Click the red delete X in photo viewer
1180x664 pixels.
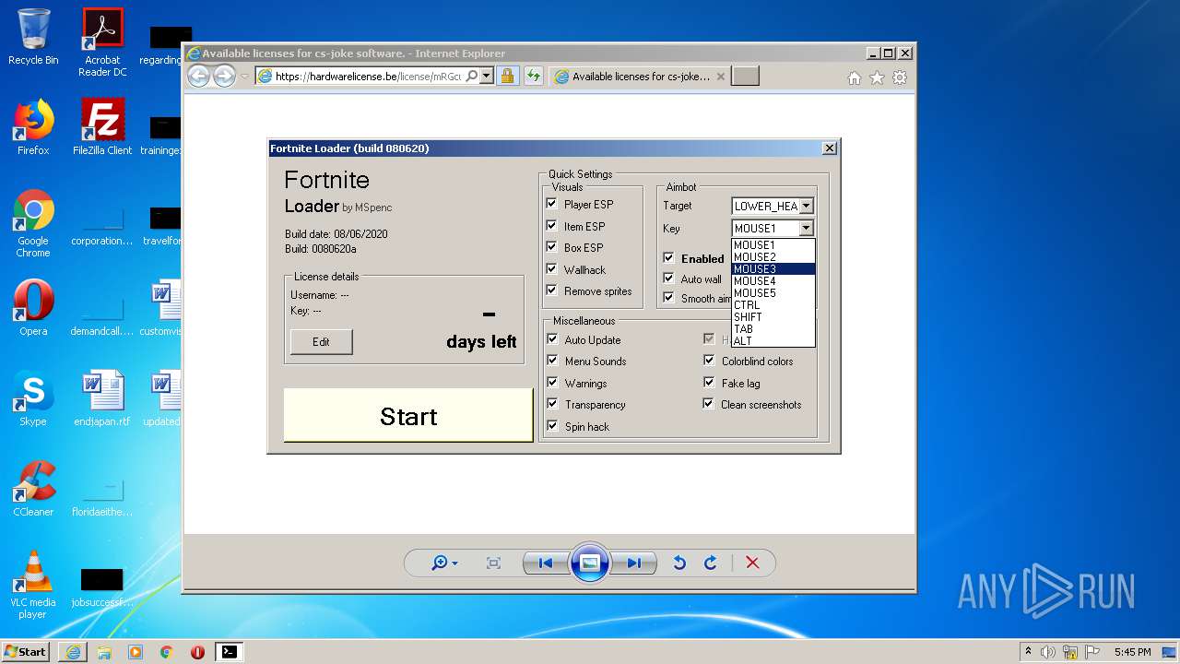[752, 563]
